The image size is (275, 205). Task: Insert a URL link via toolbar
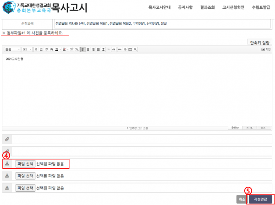(x=120, y=49)
